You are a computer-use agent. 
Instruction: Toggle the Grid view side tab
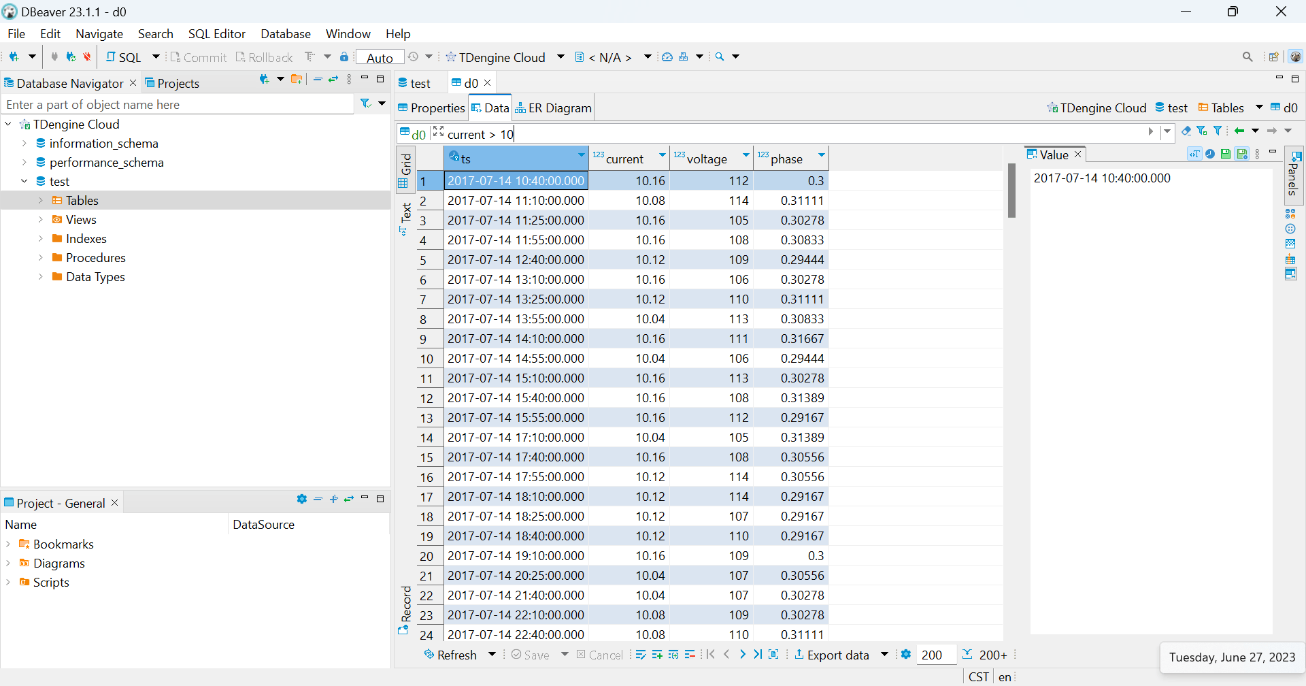[405, 170]
